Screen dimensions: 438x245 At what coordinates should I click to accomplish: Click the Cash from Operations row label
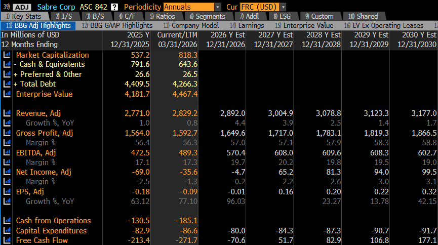[x=53, y=221]
